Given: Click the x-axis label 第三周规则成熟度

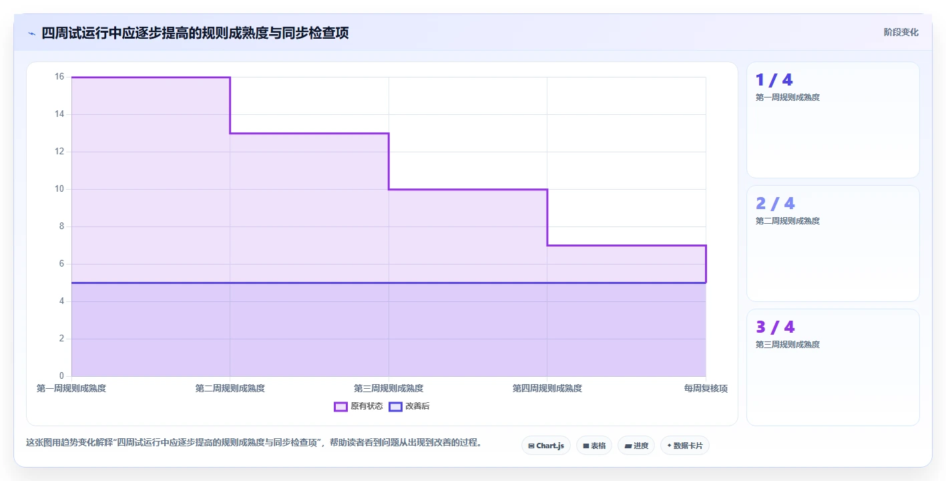Looking at the screenshot, I should (x=389, y=388).
